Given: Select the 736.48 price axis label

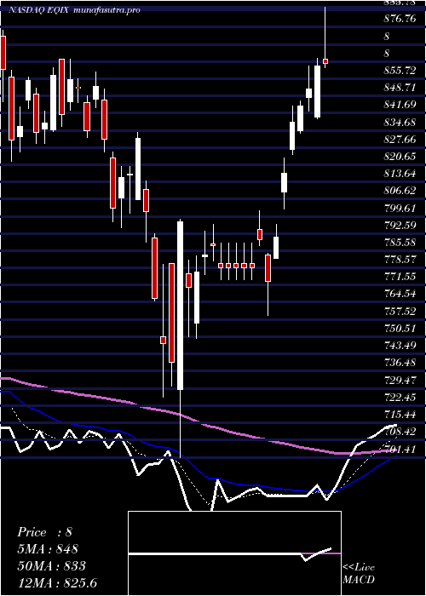Looking at the screenshot, I should click(400, 362).
